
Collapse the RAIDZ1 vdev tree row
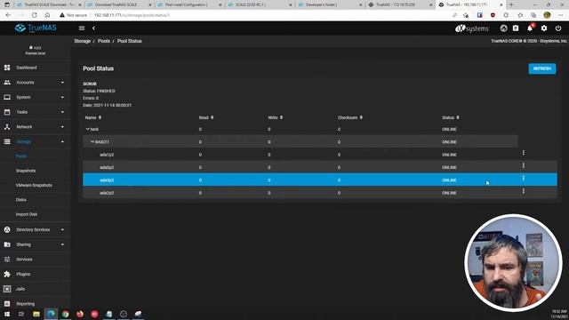pos(92,141)
